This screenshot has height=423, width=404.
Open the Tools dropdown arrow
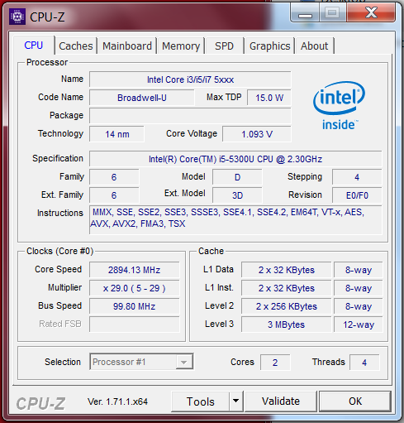point(235,401)
